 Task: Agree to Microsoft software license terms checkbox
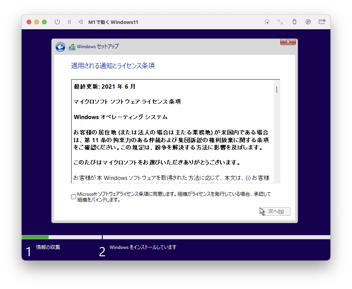coord(73,197)
